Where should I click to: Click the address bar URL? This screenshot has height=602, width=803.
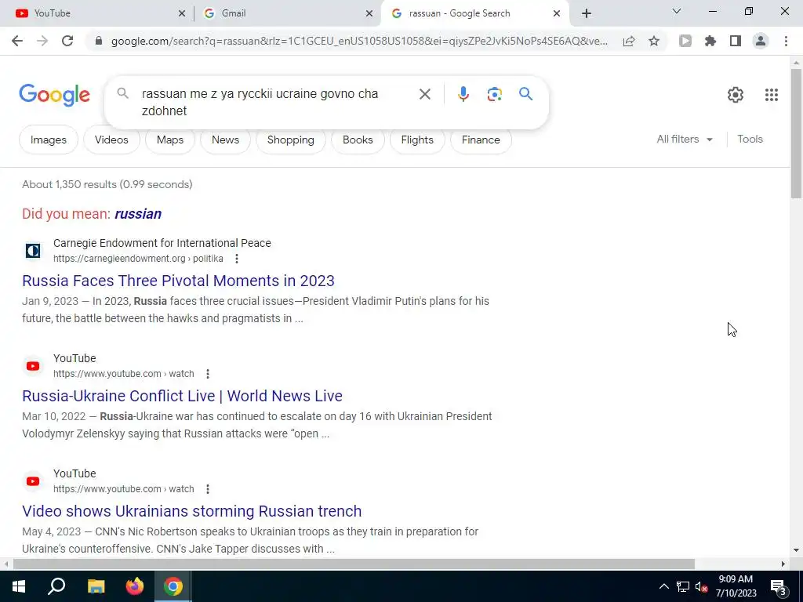coord(359,41)
